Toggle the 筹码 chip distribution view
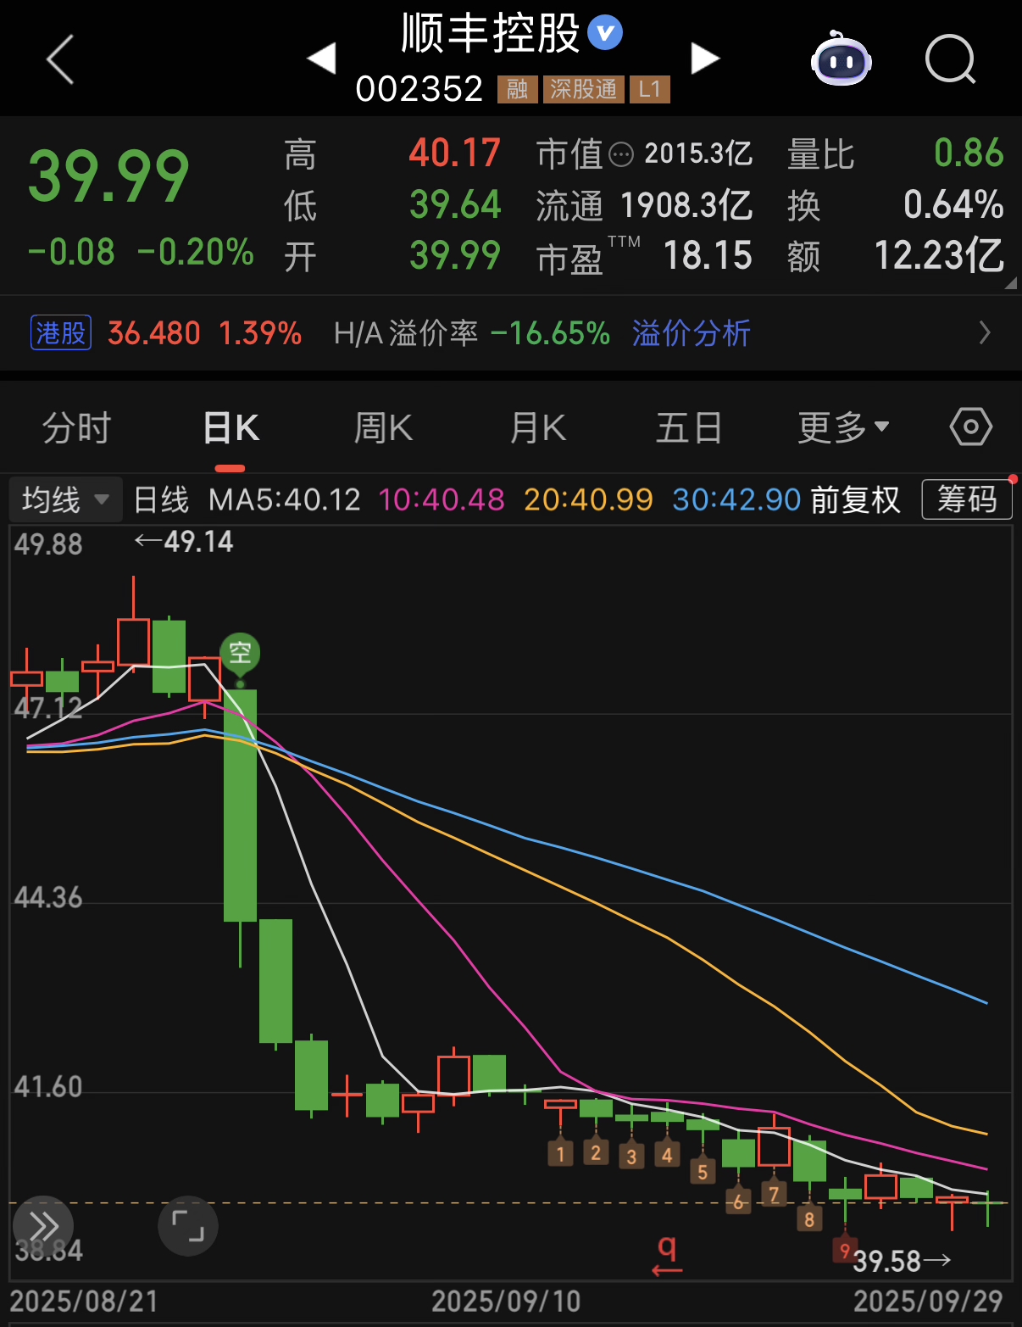Screen dimensions: 1022x1327 [x=967, y=499]
